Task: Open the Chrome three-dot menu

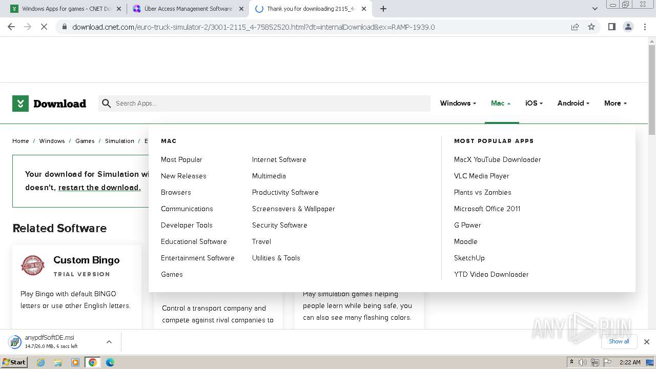Action: [645, 27]
